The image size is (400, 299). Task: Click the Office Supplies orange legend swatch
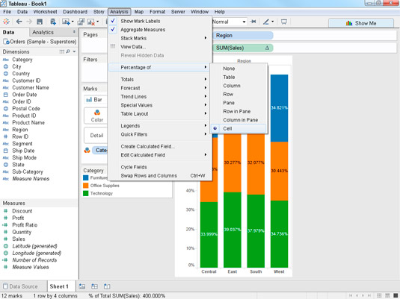tap(86, 186)
